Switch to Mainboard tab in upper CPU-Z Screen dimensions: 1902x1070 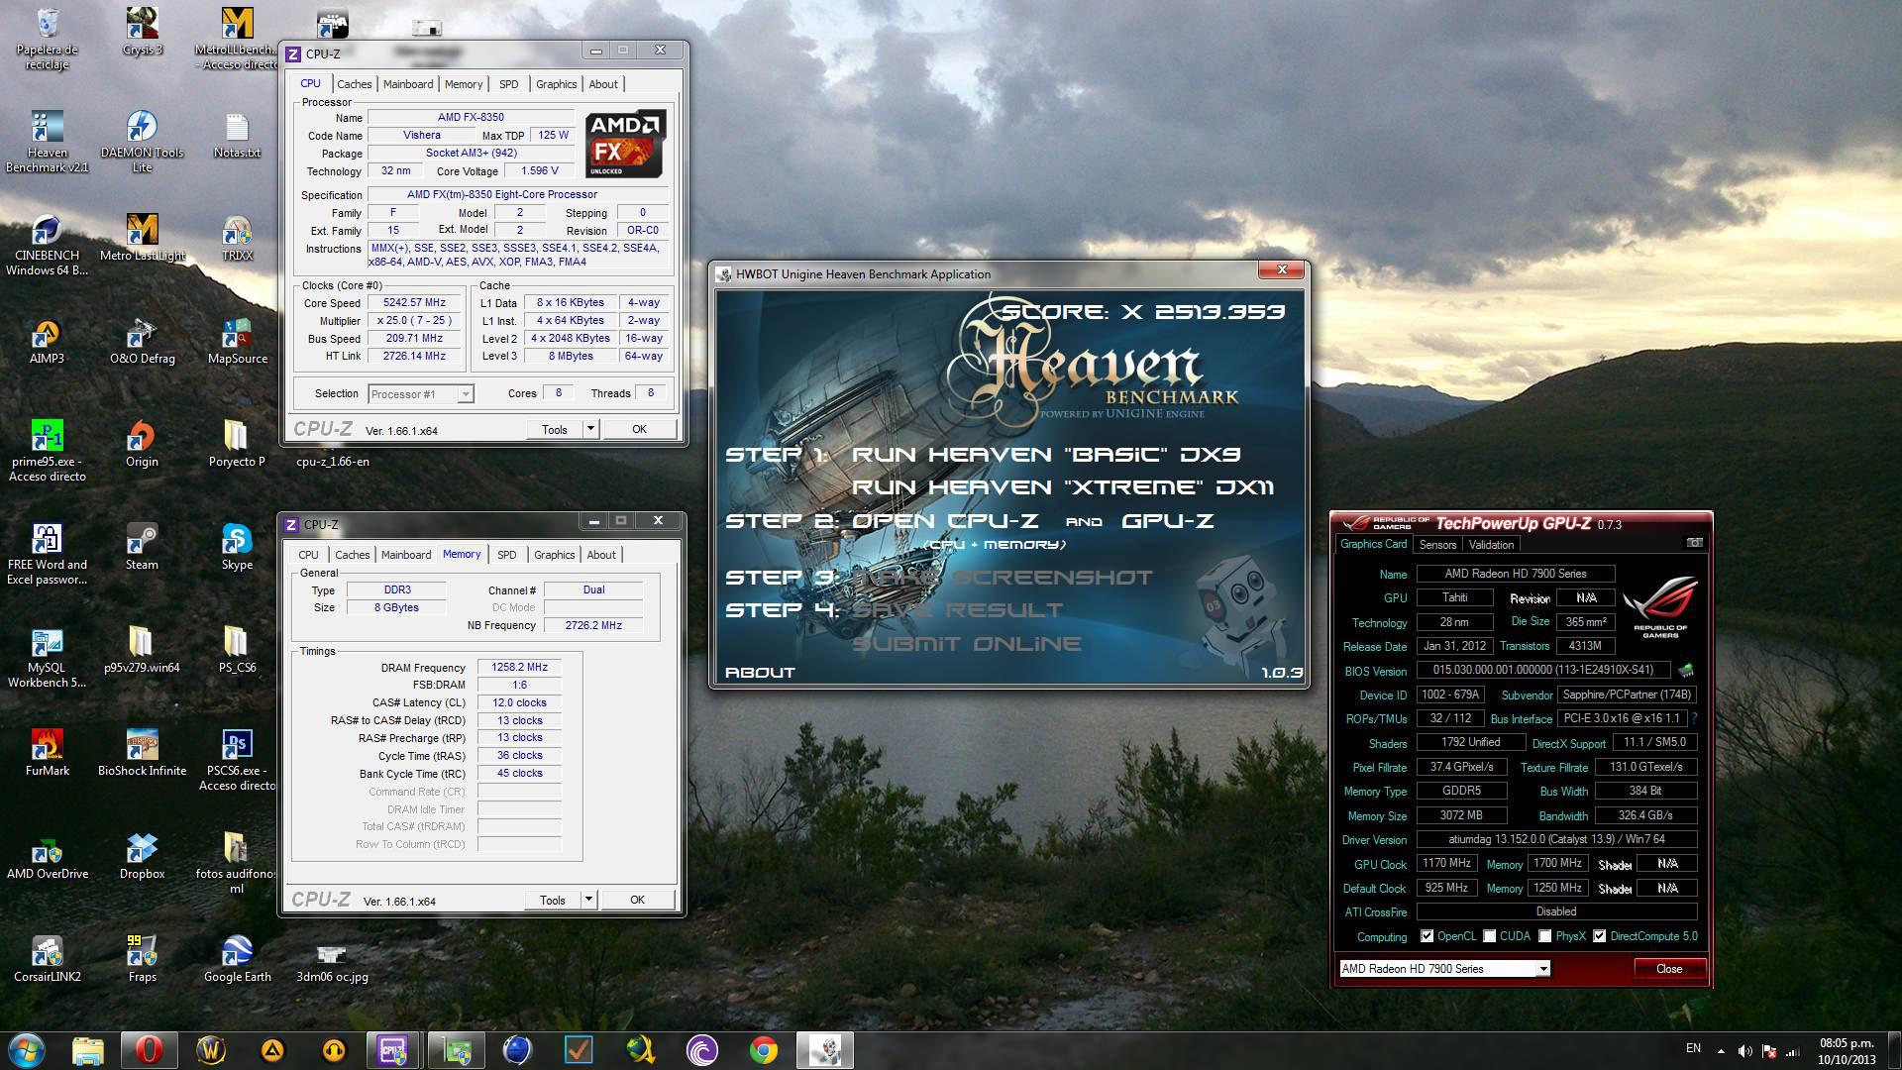408,84
